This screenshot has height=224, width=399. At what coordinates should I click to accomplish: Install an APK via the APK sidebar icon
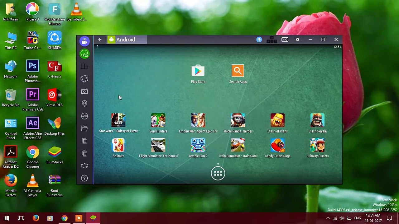(x=84, y=116)
